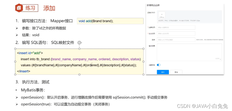
Task: Focus the 品牌名称 brand name input
Action: click(x=176, y=27)
